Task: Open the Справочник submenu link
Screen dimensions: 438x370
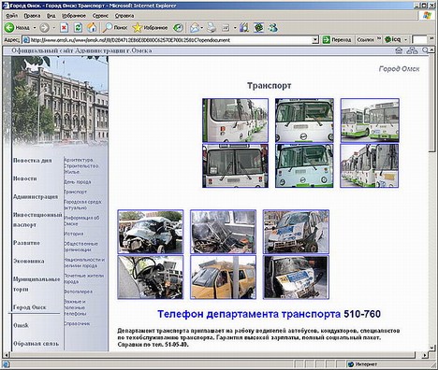Action: 77,323
